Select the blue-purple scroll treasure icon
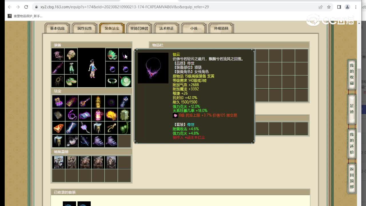Screen dimensions: 366x206 [85, 115]
